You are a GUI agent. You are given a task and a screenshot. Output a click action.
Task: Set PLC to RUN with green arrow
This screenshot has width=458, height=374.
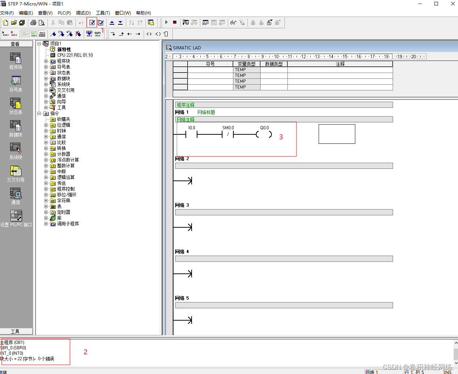[167, 23]
